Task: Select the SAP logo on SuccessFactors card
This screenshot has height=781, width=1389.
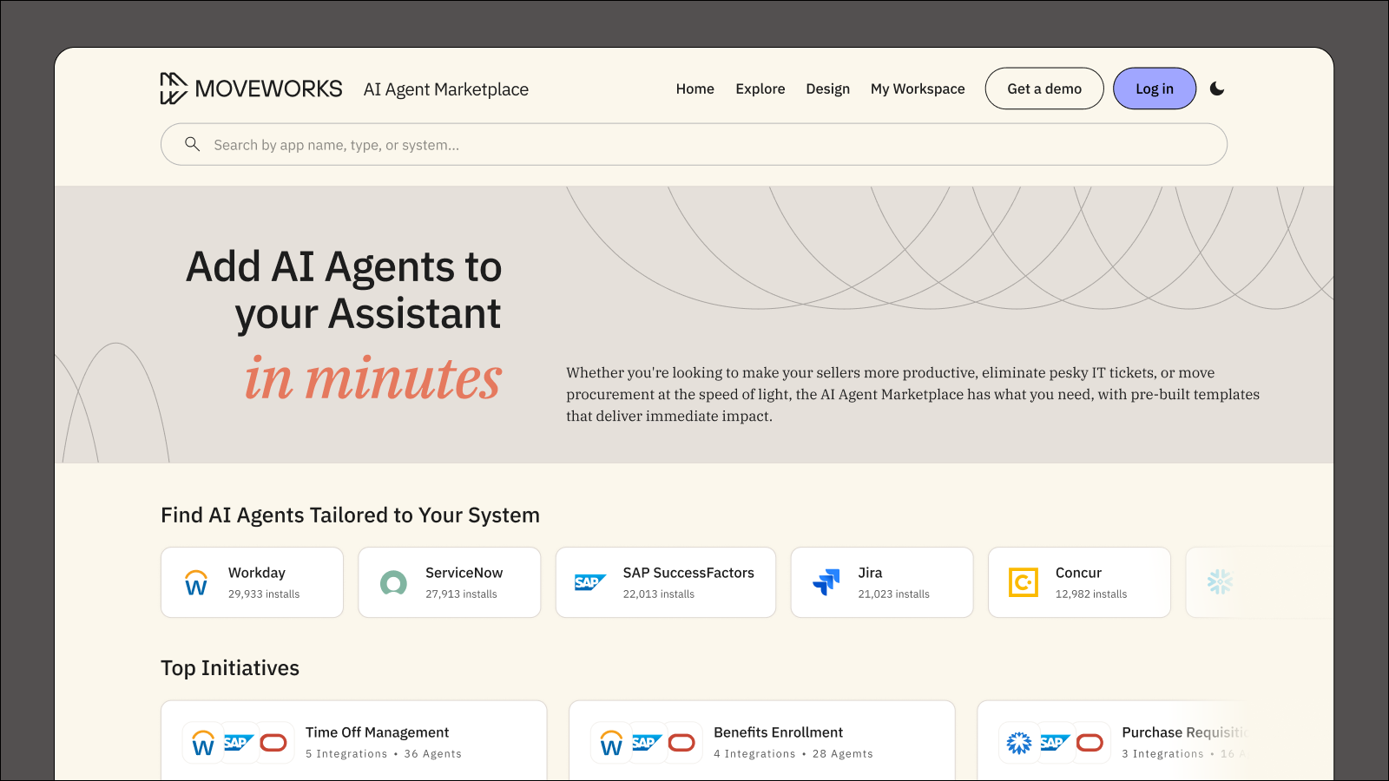Action: (x=590, y=582)
